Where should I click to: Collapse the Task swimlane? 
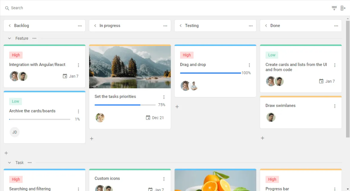[9, 163]
